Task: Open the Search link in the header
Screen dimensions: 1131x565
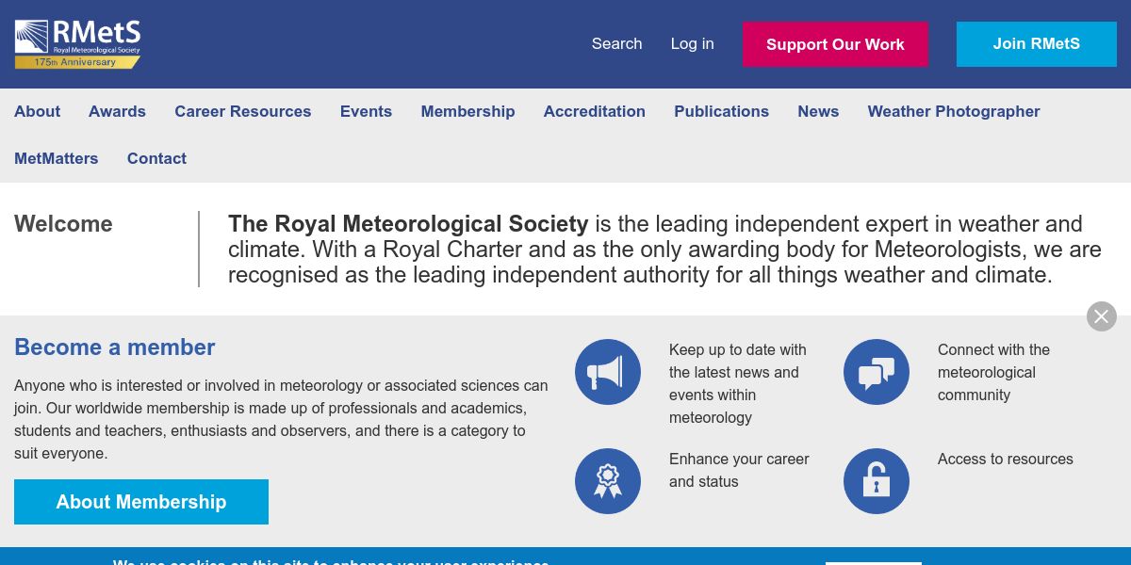Action: point(616,43)
